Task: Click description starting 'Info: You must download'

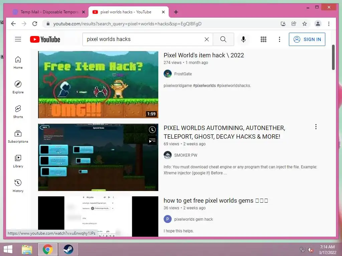Action: (240, 170)
